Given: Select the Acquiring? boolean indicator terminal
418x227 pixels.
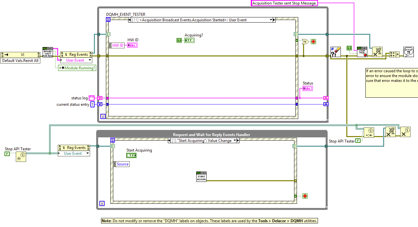Looking at the screenshot, I should click(189, 40).
